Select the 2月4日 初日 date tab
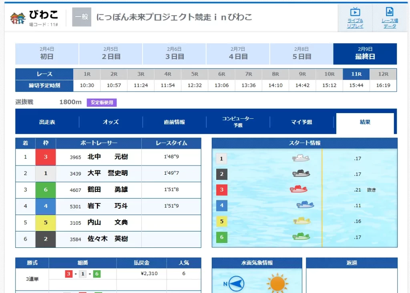This screenshot has height=293, width=410. coord(47,53)
